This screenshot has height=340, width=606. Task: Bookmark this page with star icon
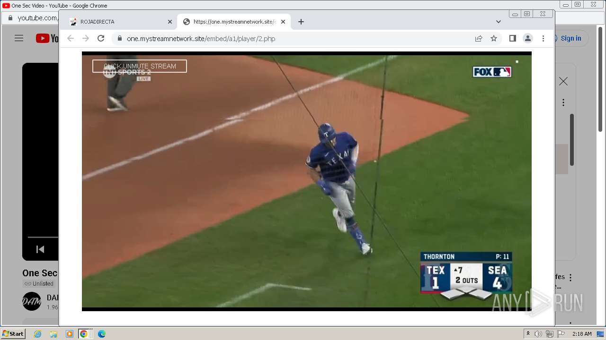click(494, 39)
